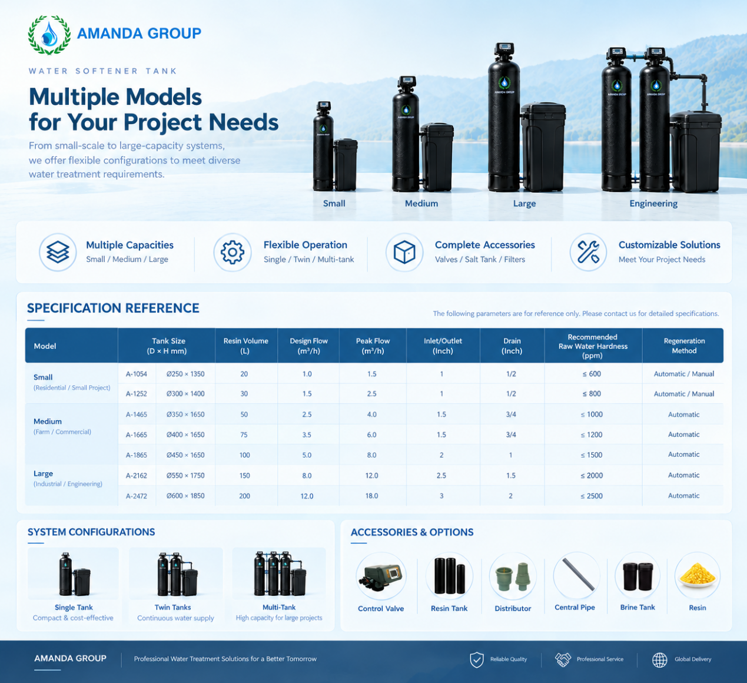Click the Medium product label
The height and width of the screenshot is (683, 747).
click(421, 203)
